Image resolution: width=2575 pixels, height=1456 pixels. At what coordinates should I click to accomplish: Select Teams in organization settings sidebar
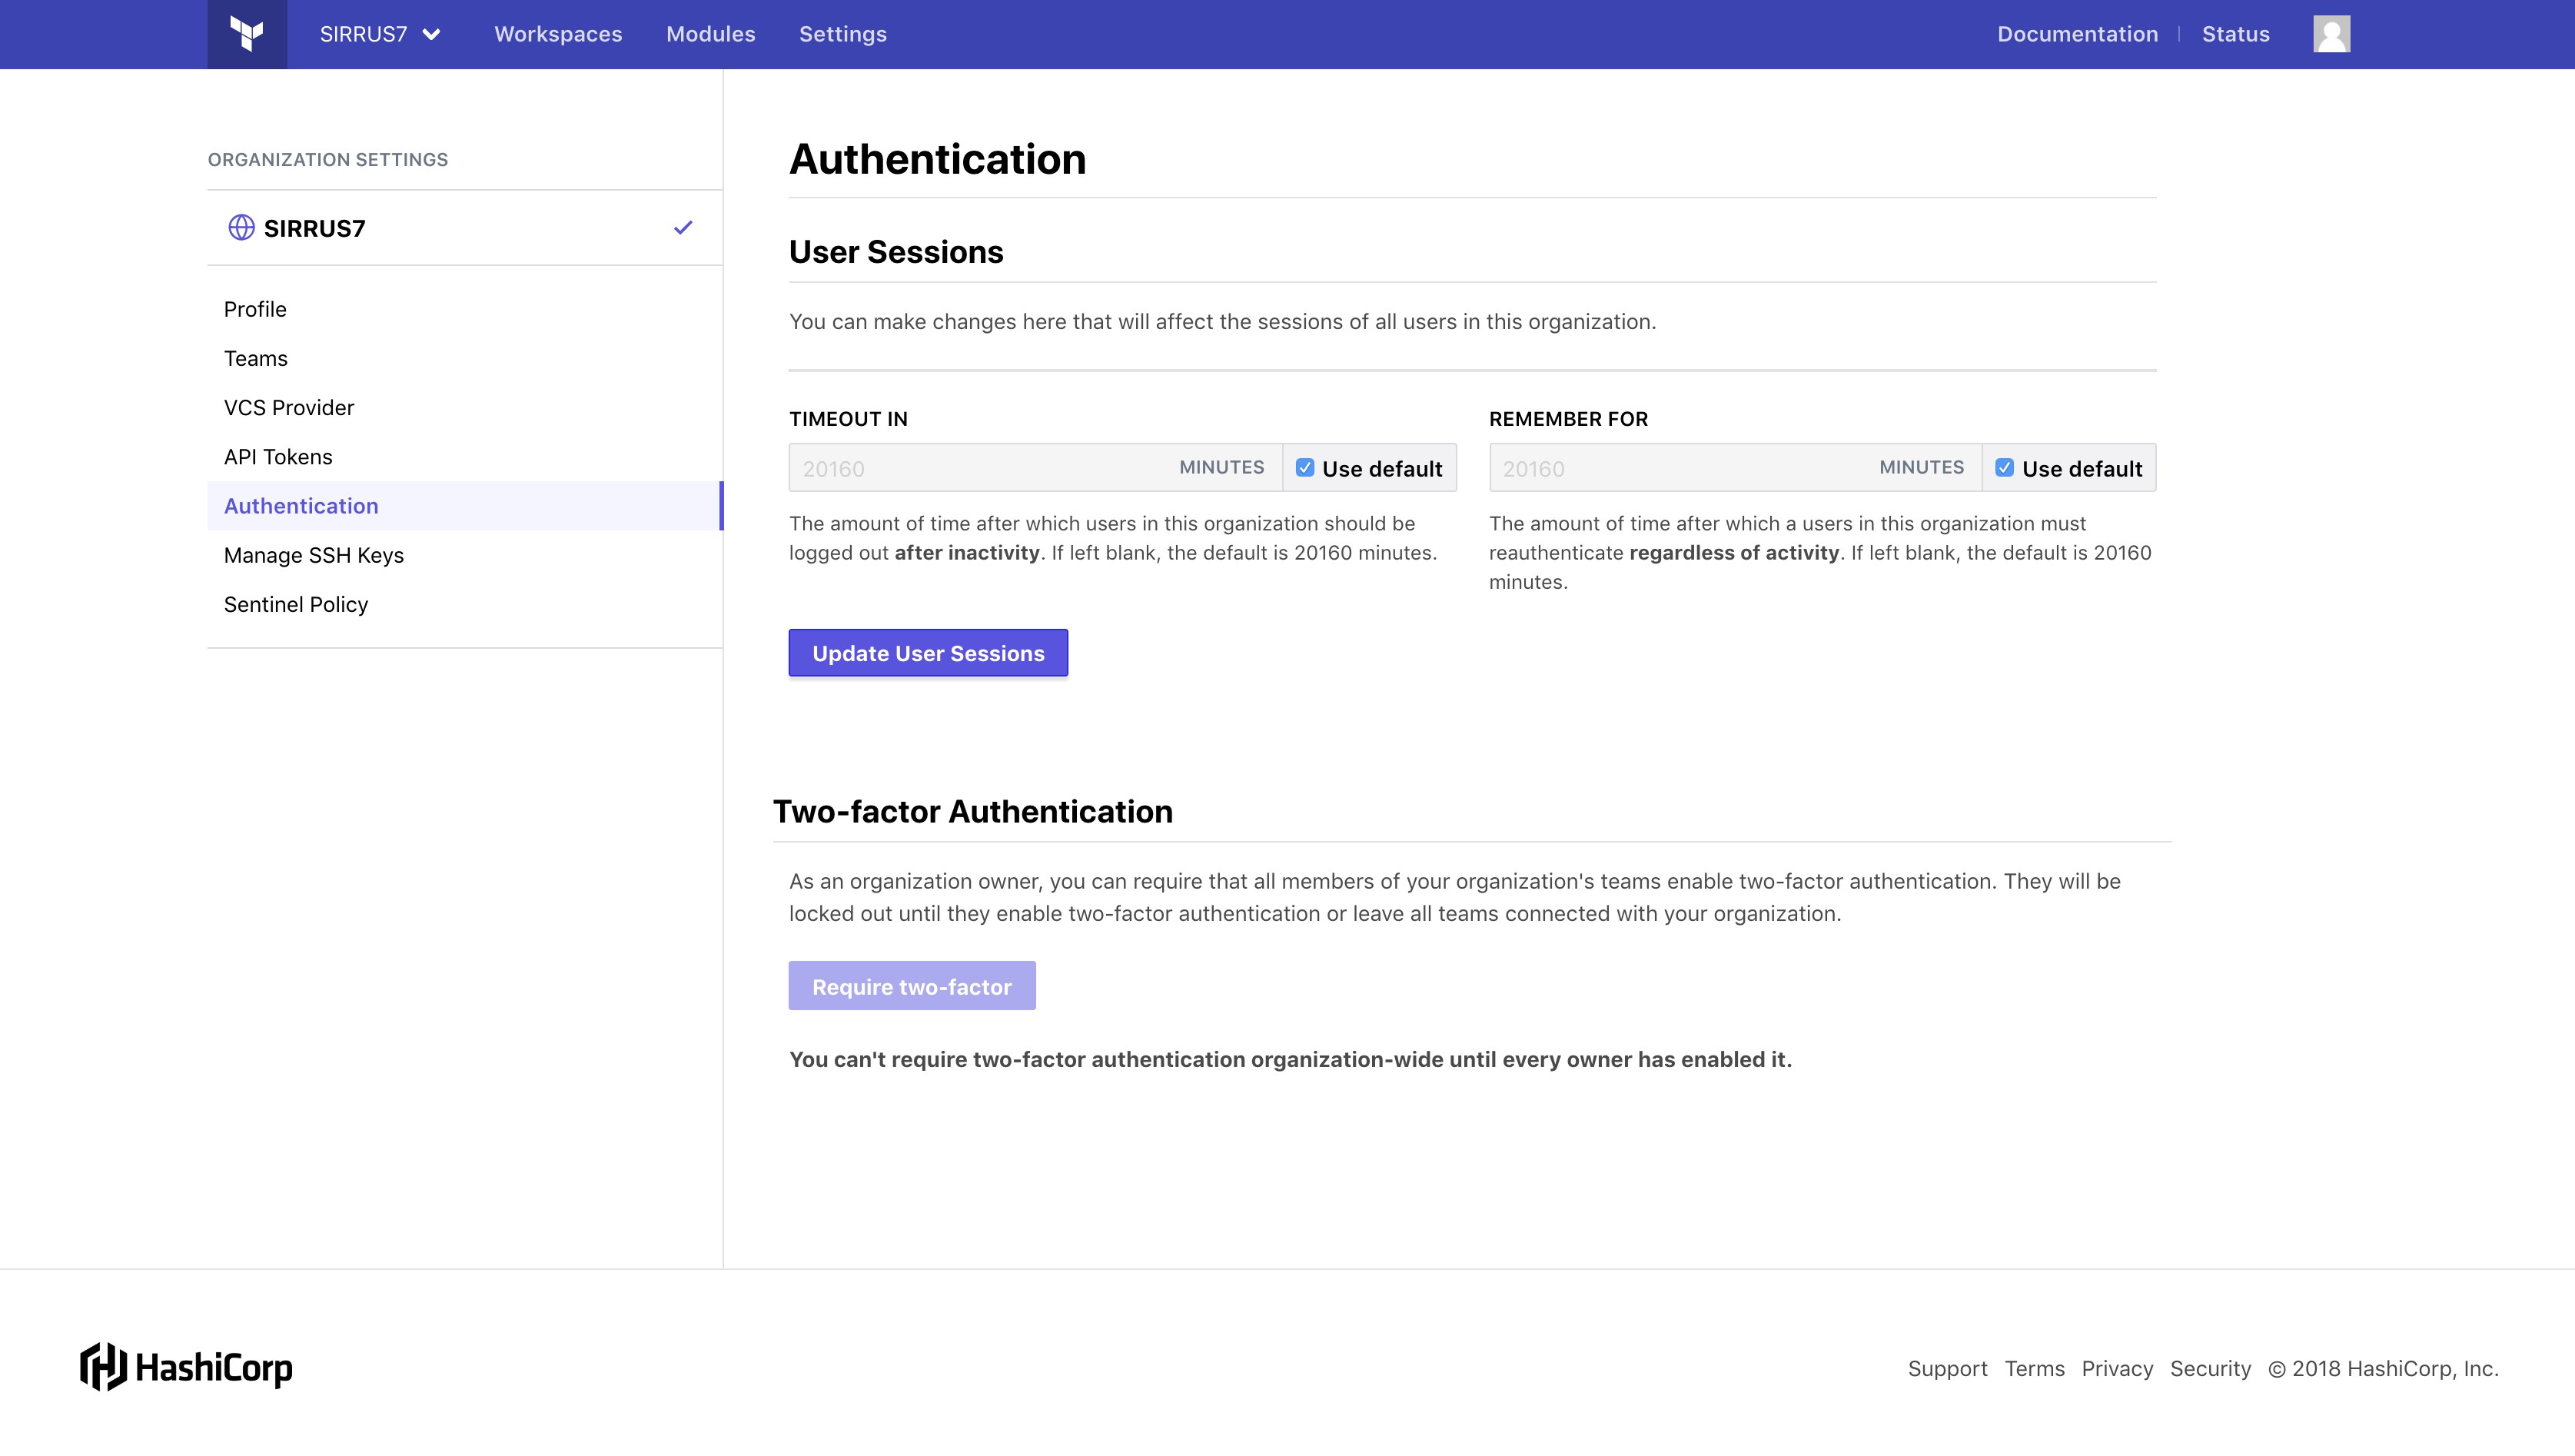point(256,358)
